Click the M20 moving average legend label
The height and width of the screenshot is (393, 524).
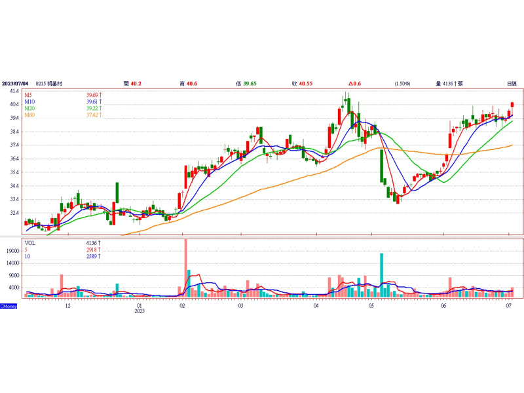pos(29,109)
